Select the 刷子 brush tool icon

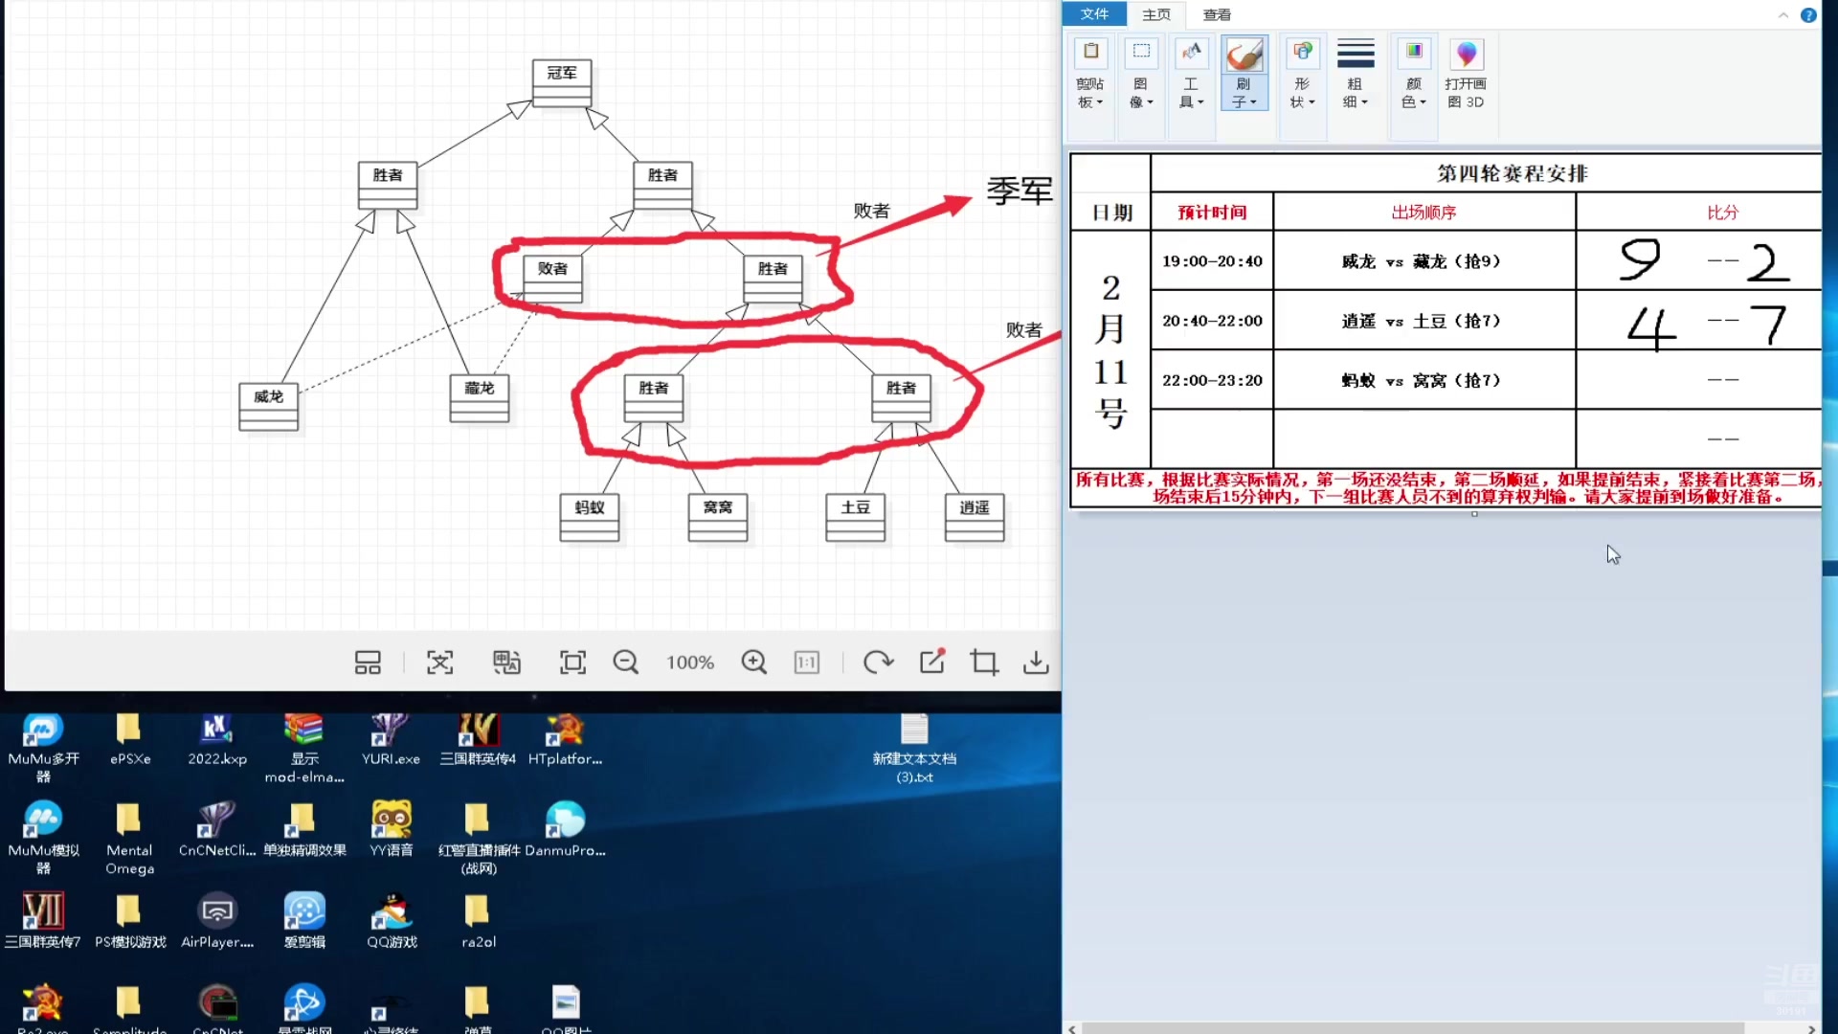point(1244,54)
